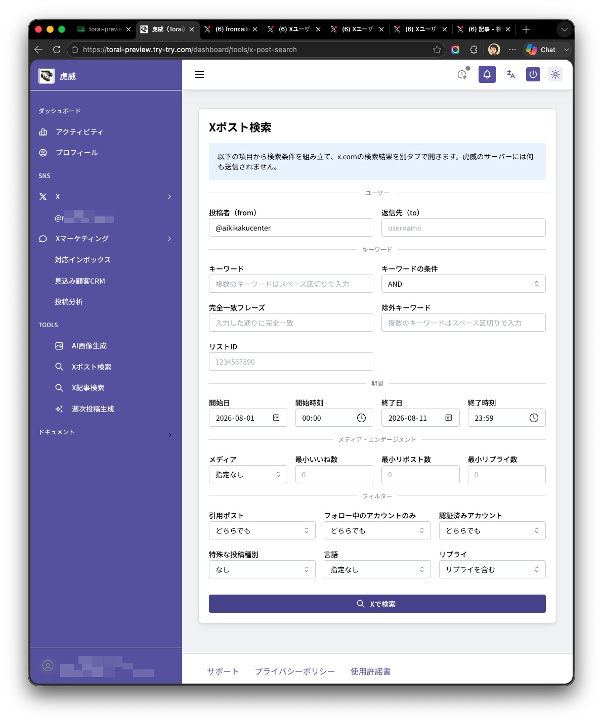This screenshot has width=603, height=723.
Task: Open the 終了時刻 clock picker icon
Action: [534, 418]
